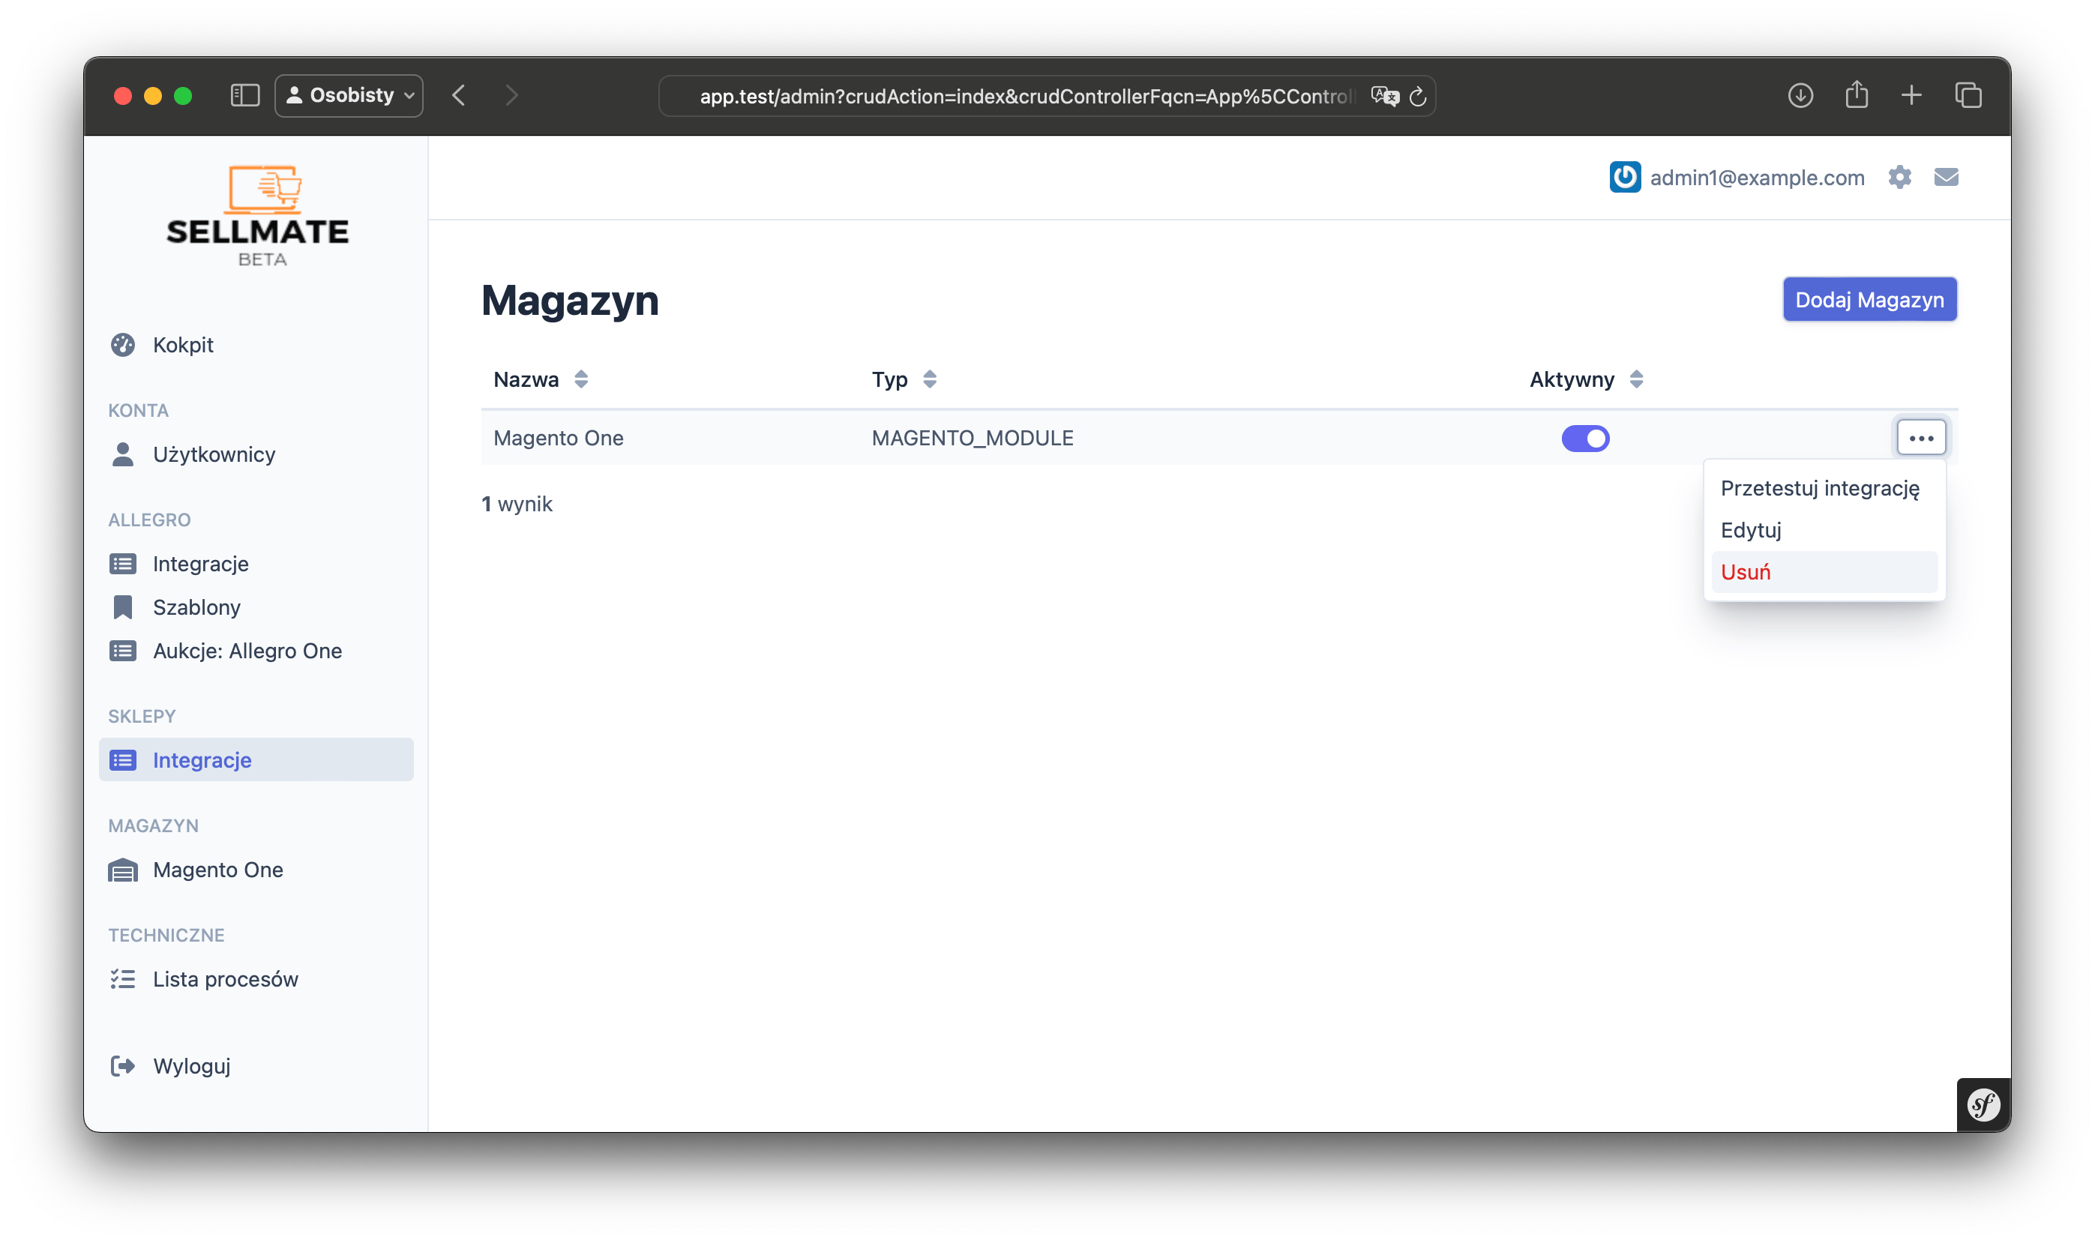The image size is (2095, 1243).
Task: Click the Aukcje: Allegro One list icon
Action: (x=123, y=651)
